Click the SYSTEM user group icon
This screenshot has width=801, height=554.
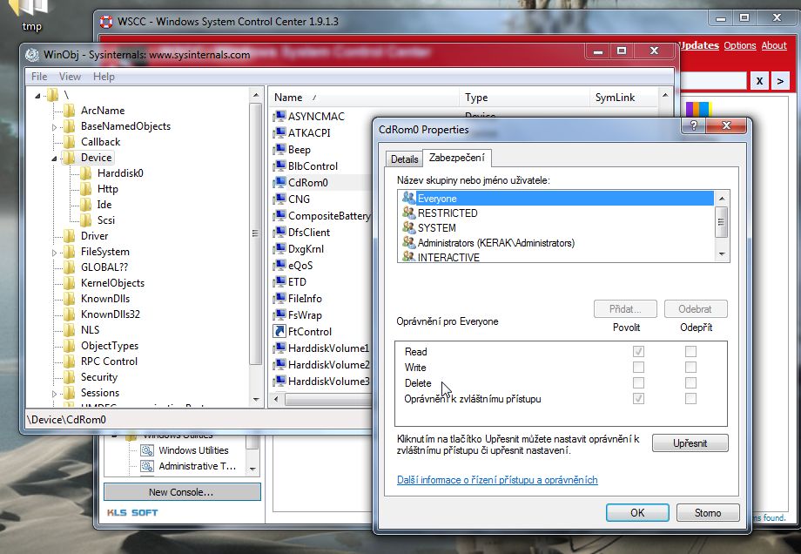tap(409, 228)
